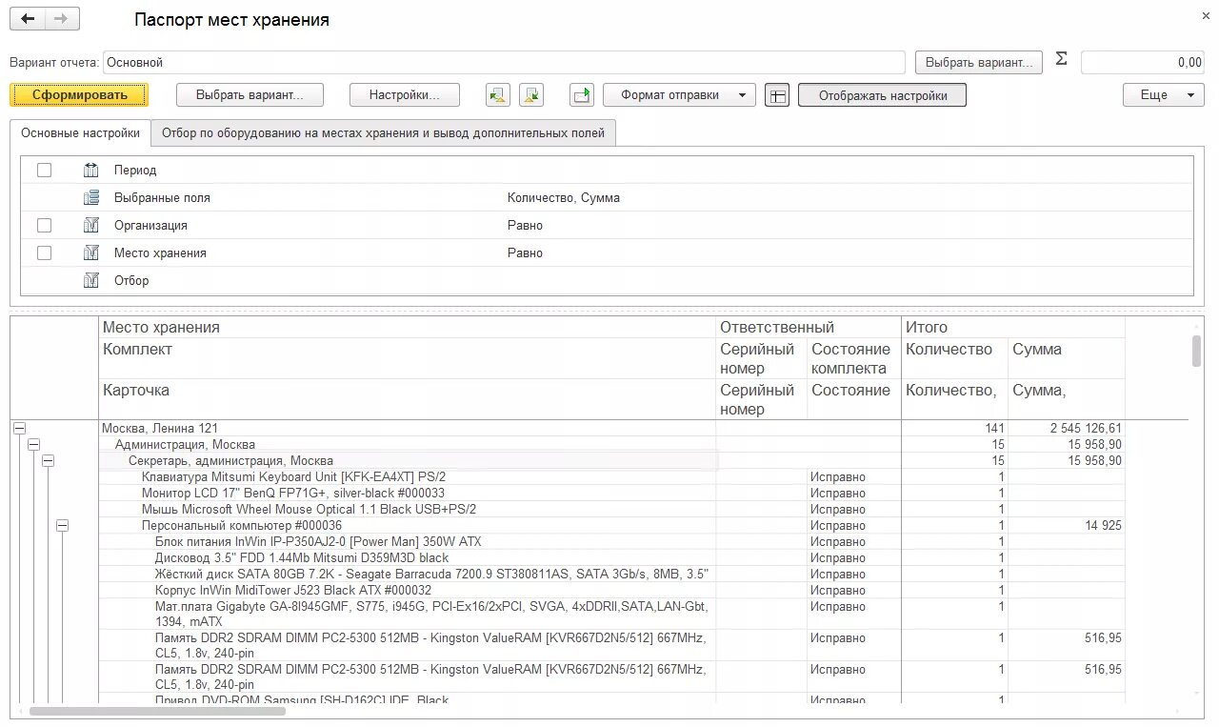Select the Блок питания InWin IP-P350AJ2-0 row
This screenshot has width=1219, height=727.
pos(318,542)
